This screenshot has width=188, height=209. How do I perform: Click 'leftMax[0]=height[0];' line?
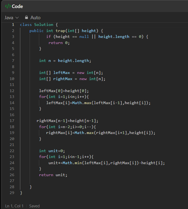click(64, 91)
